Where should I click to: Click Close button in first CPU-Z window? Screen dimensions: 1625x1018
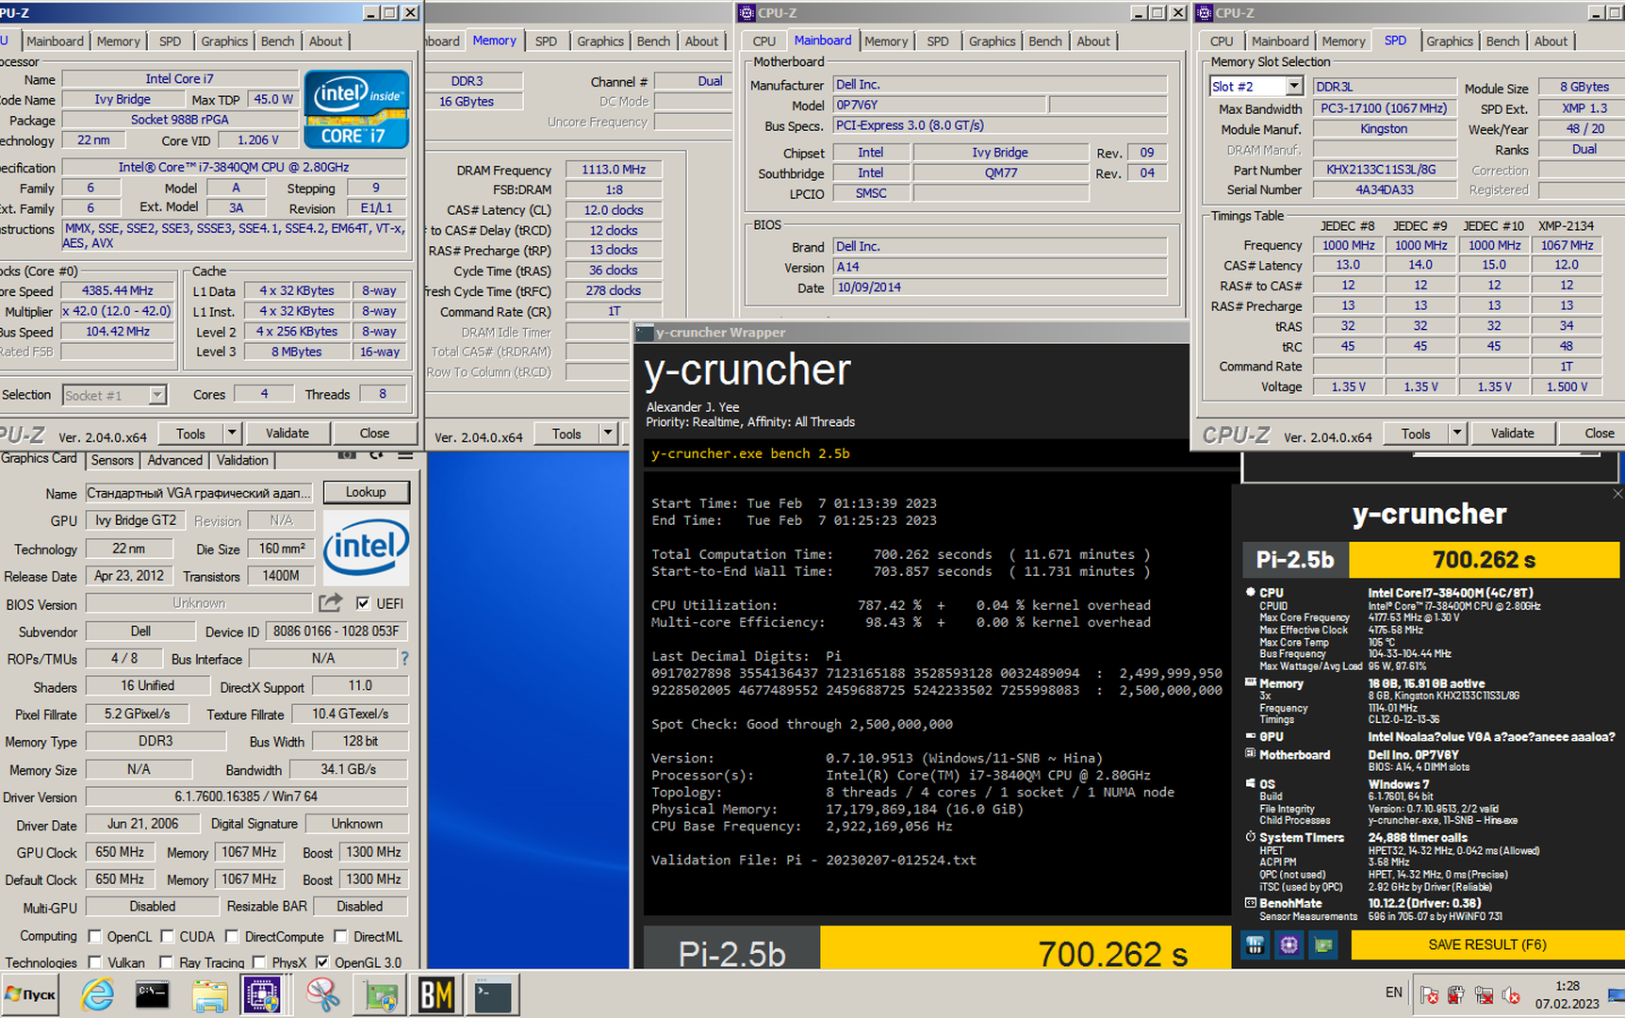click(x=374, y=434)
